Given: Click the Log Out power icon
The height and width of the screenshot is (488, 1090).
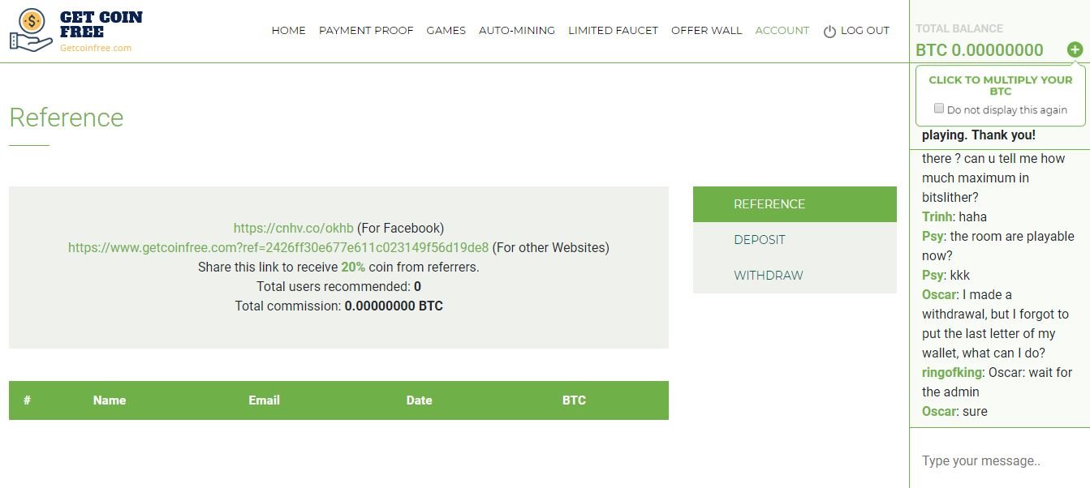Looking at the screenshot, I should pyautogui.click(x=829, y=32).
